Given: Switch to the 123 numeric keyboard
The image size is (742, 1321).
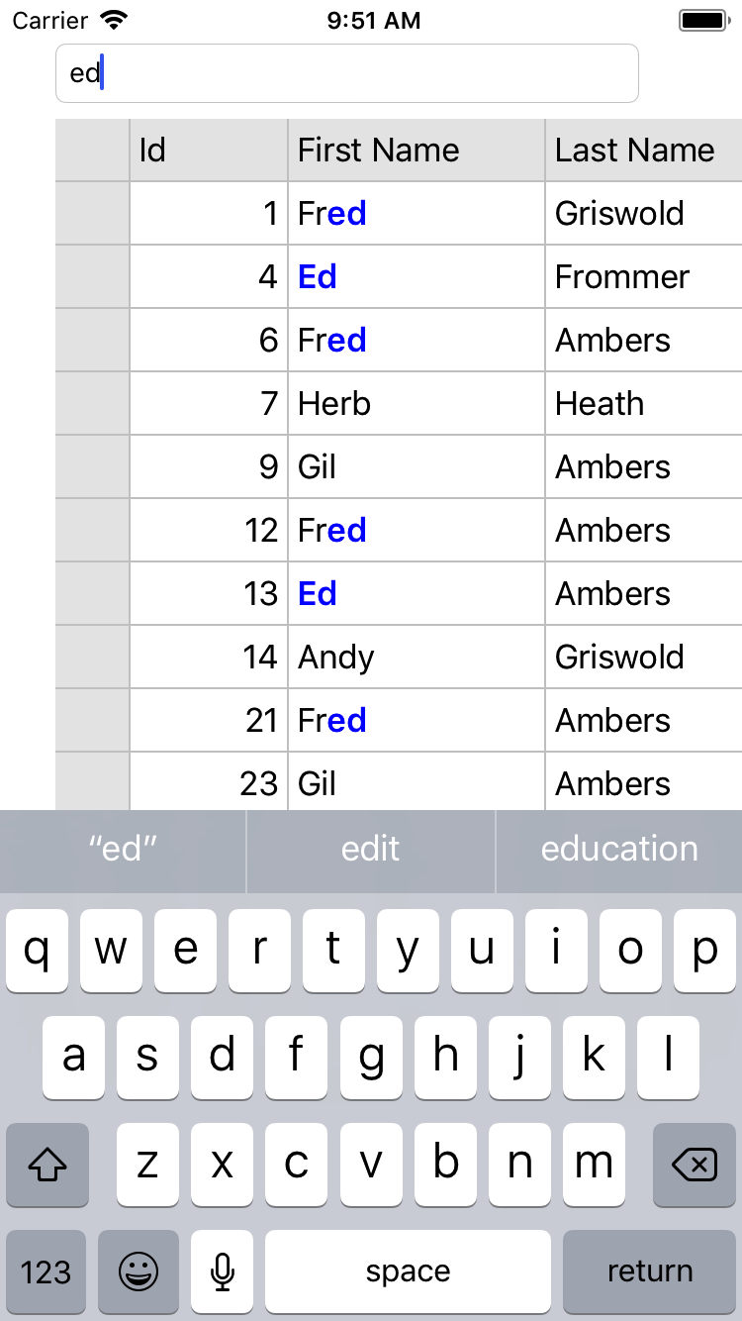Looking at the screenshot, I should 46,1271.
